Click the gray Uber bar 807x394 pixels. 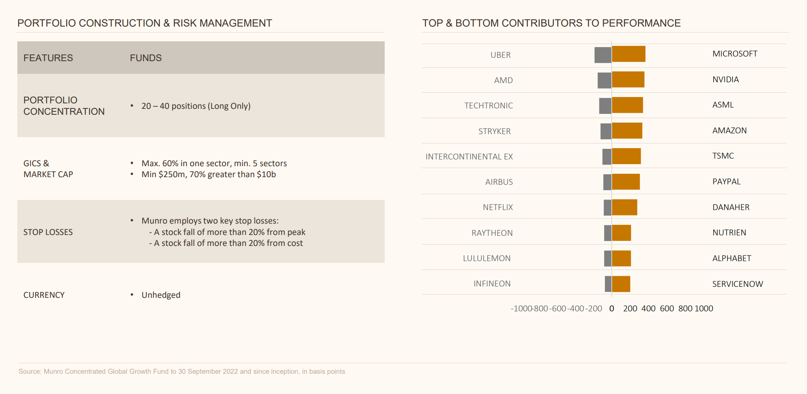[603, 55]
